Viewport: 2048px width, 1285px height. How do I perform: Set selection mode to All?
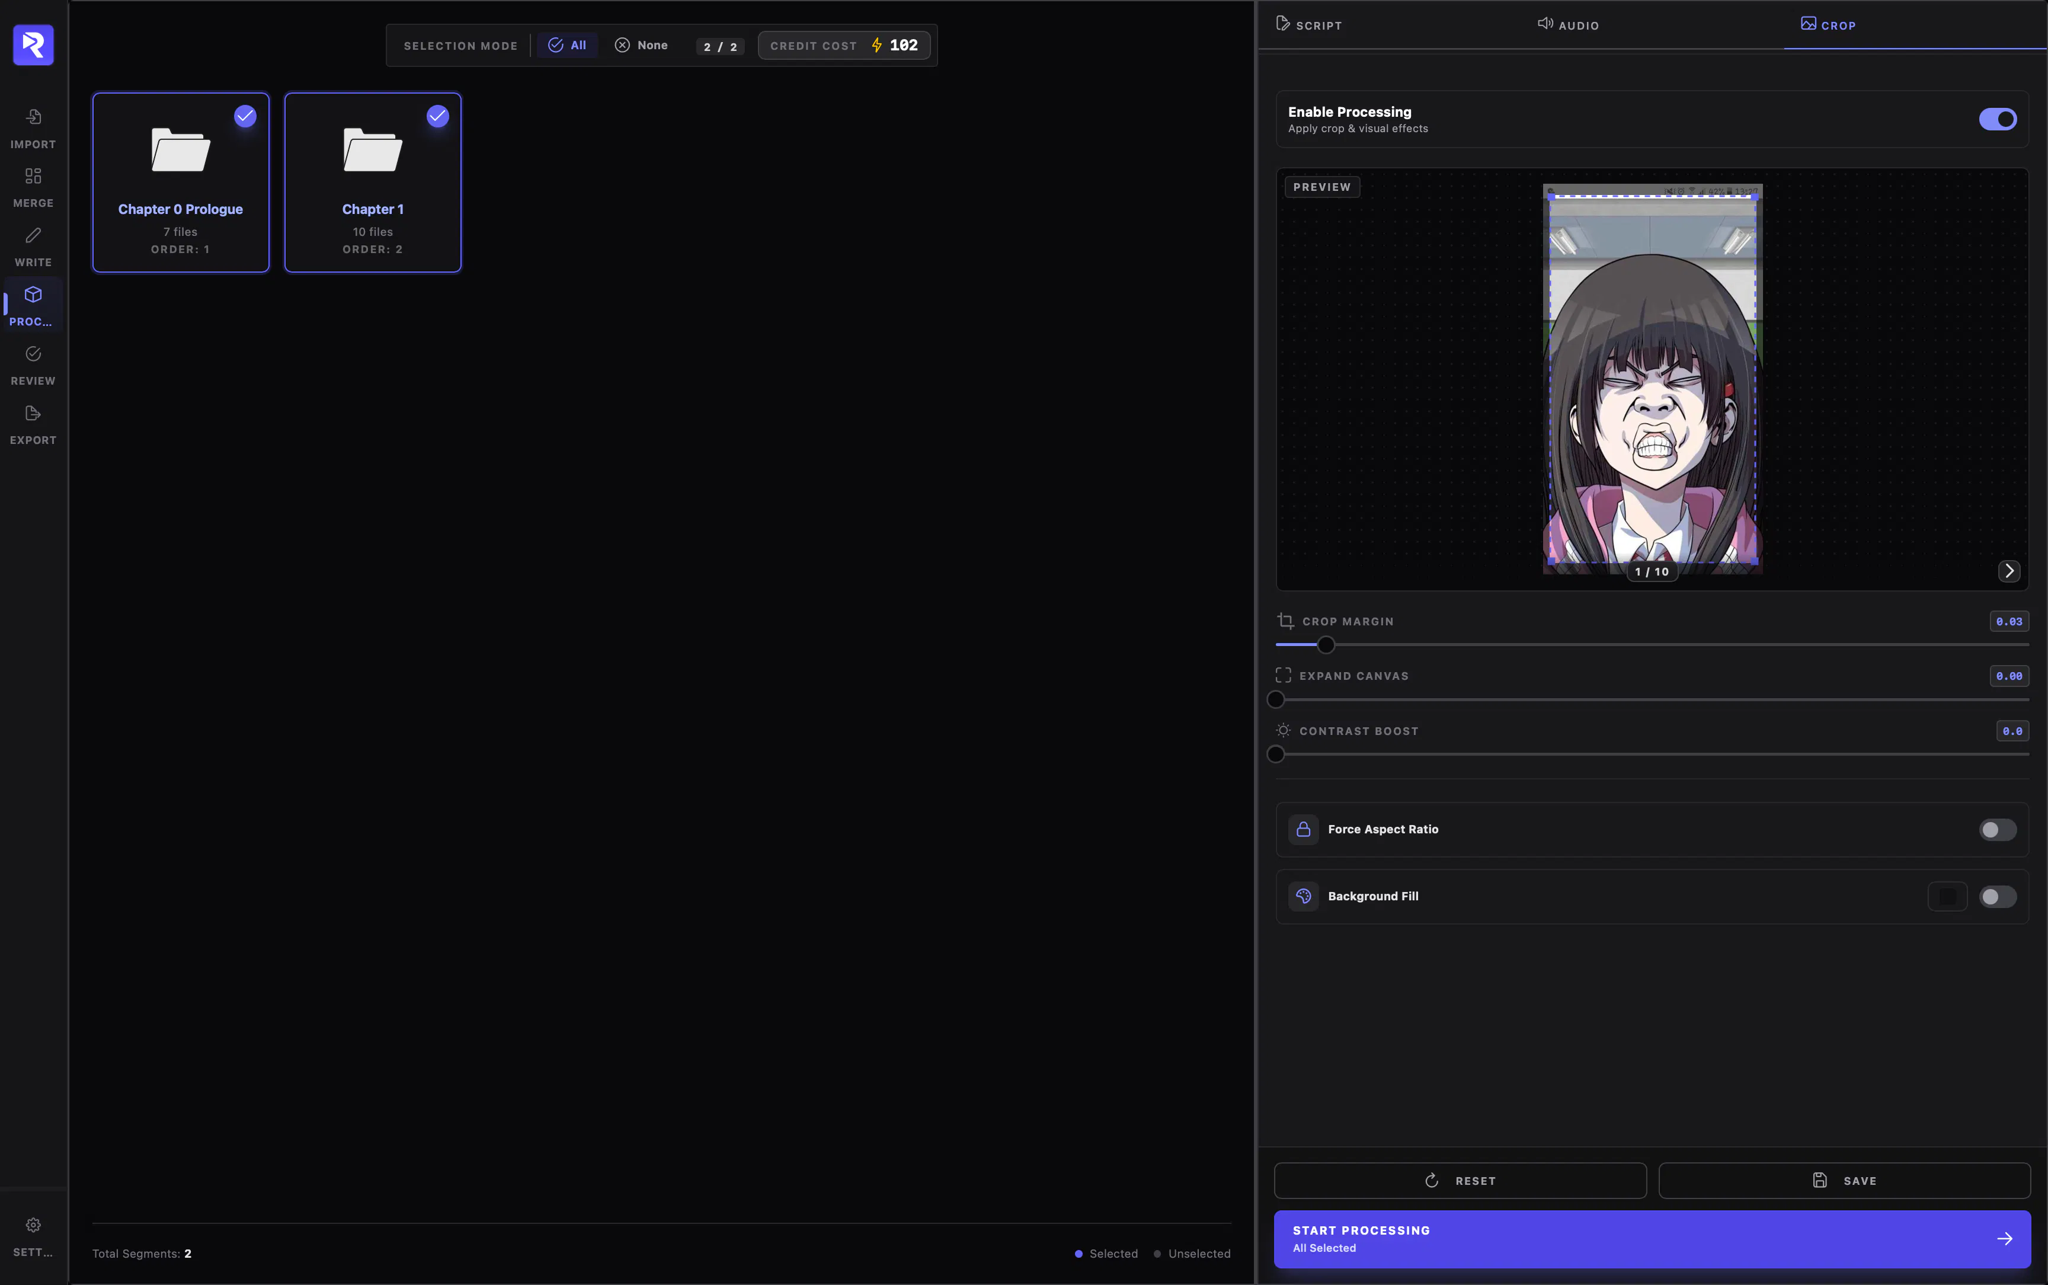pos(568,45)
